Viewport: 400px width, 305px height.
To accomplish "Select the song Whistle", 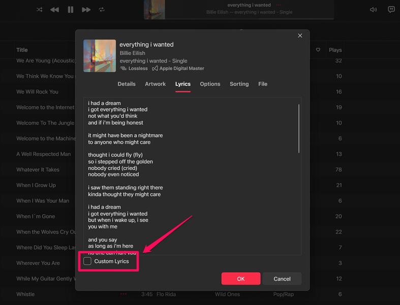I will [x=25, y=294].
